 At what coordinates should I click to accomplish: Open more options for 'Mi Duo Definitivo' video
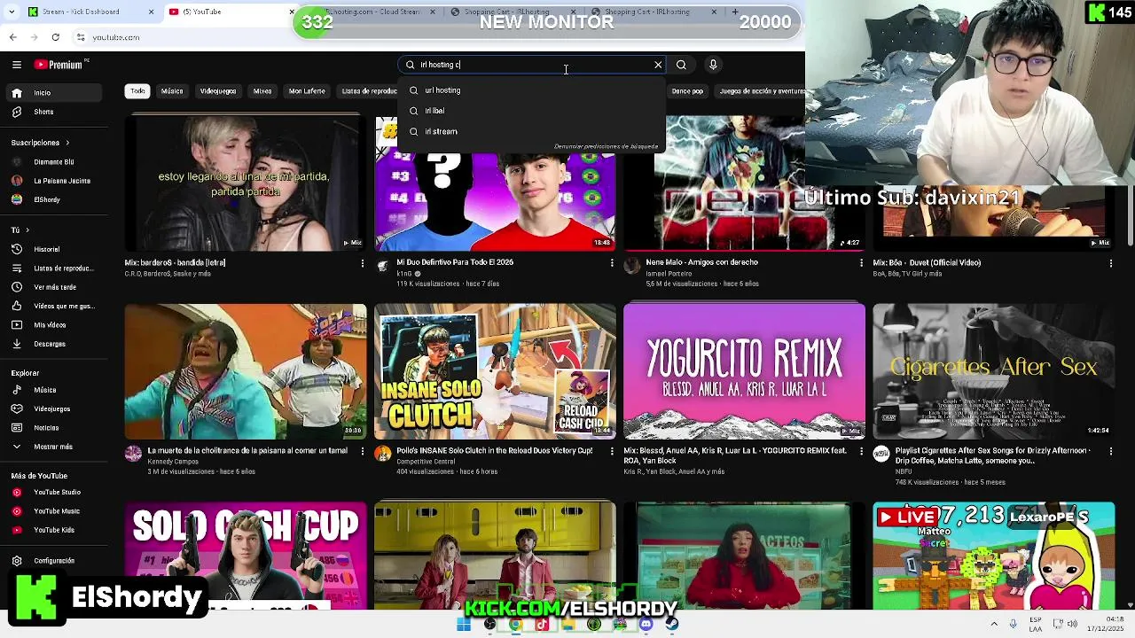[x=611, y=263]
